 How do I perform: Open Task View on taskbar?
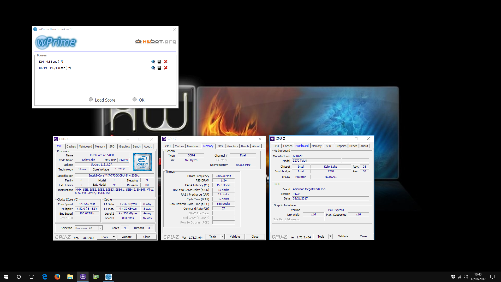click(31, 277)
